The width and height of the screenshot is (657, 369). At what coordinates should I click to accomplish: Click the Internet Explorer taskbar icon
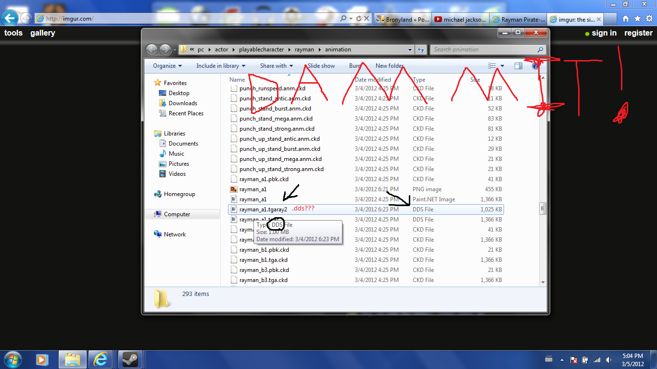click(x=101, y=359)
